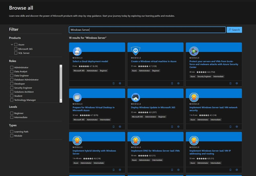Click into the Windows Server search field
Image resolution: width=256 pixels, height=176 pixels.
[147, 30]
